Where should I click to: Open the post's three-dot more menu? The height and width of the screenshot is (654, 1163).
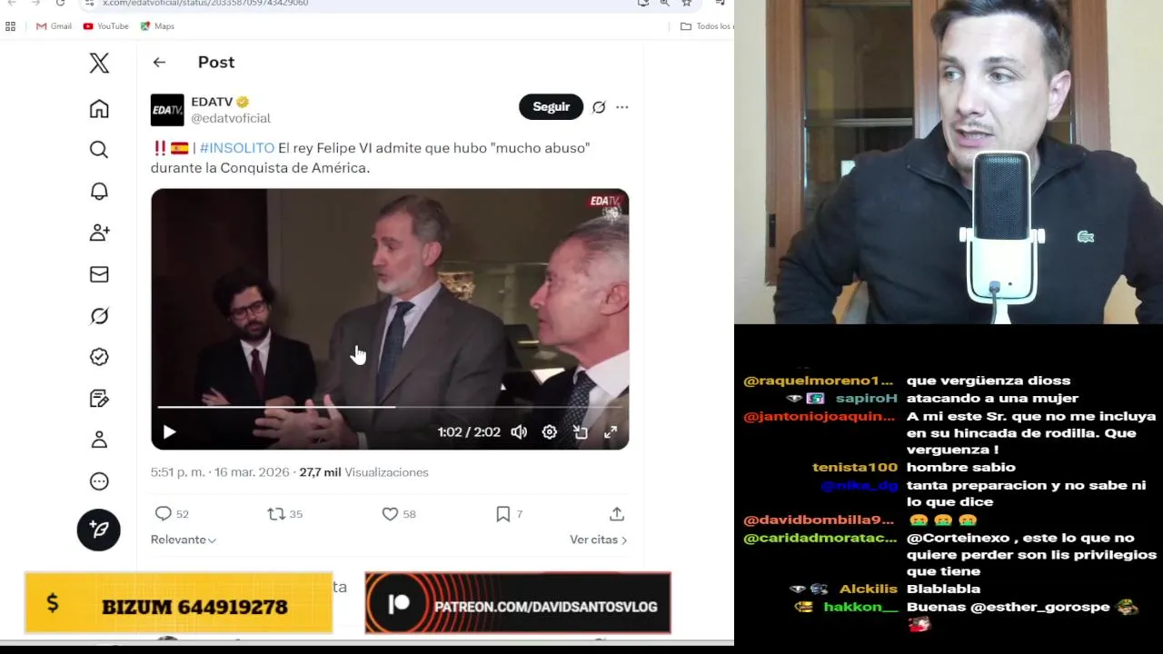(x=621, y=107)
